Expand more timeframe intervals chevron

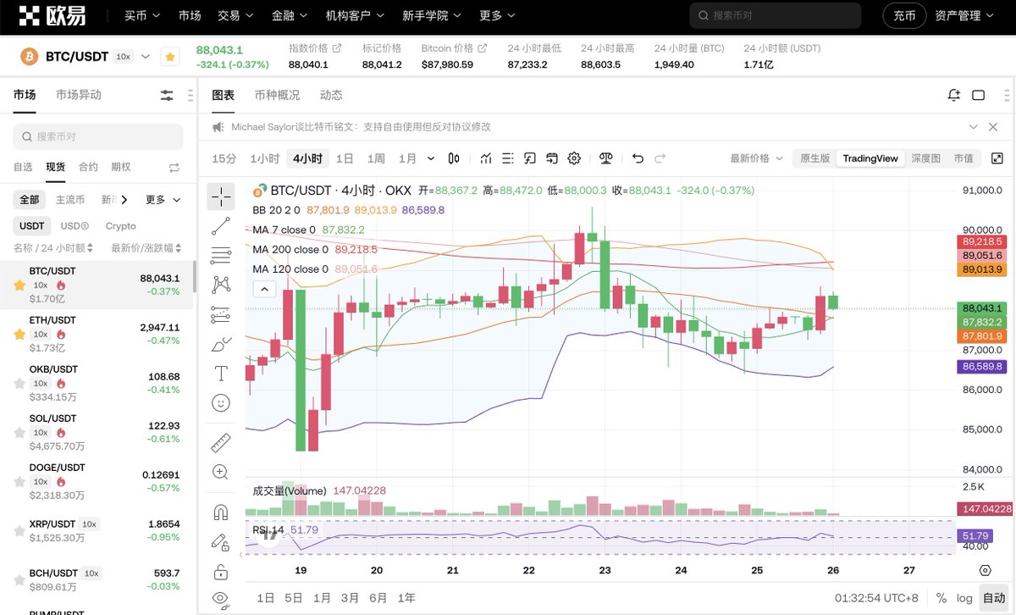[432, 158]
